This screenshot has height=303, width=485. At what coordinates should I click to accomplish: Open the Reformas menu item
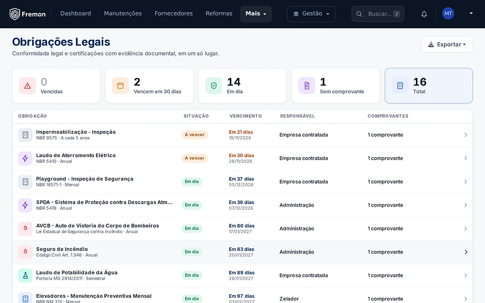(x=219, y=13)
